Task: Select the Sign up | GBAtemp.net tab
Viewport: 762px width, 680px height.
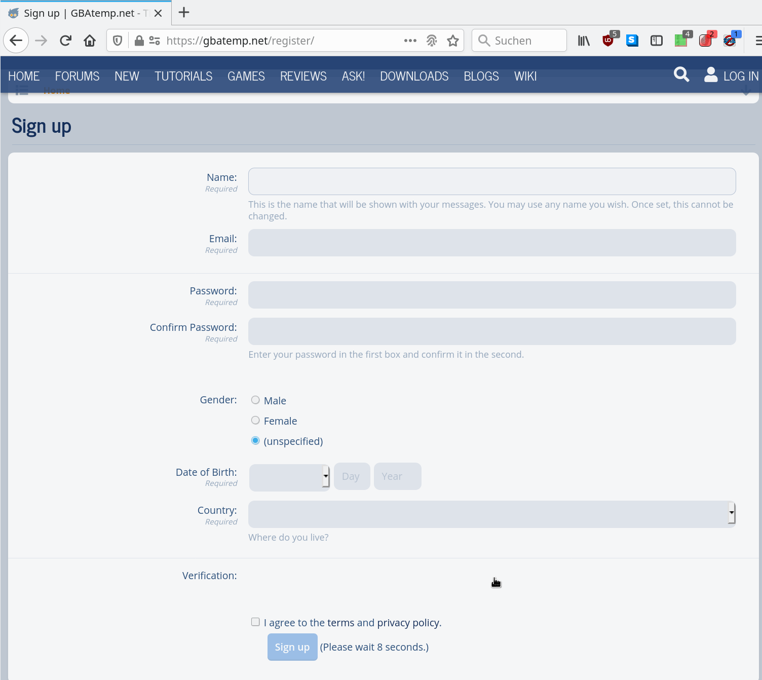Action: [86, 13]
